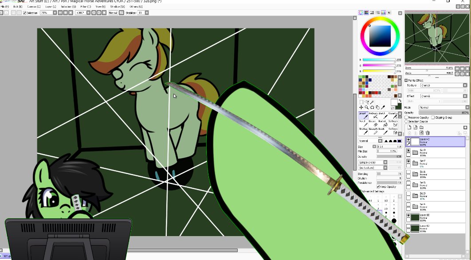Click the zoom out button in top toolbar
The height and width of the screenshot is (260, 471).
[x=60, y=12]
